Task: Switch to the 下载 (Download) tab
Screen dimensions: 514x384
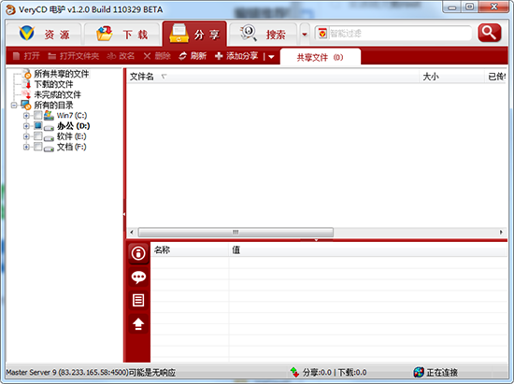Action: (x=121, y=34)
